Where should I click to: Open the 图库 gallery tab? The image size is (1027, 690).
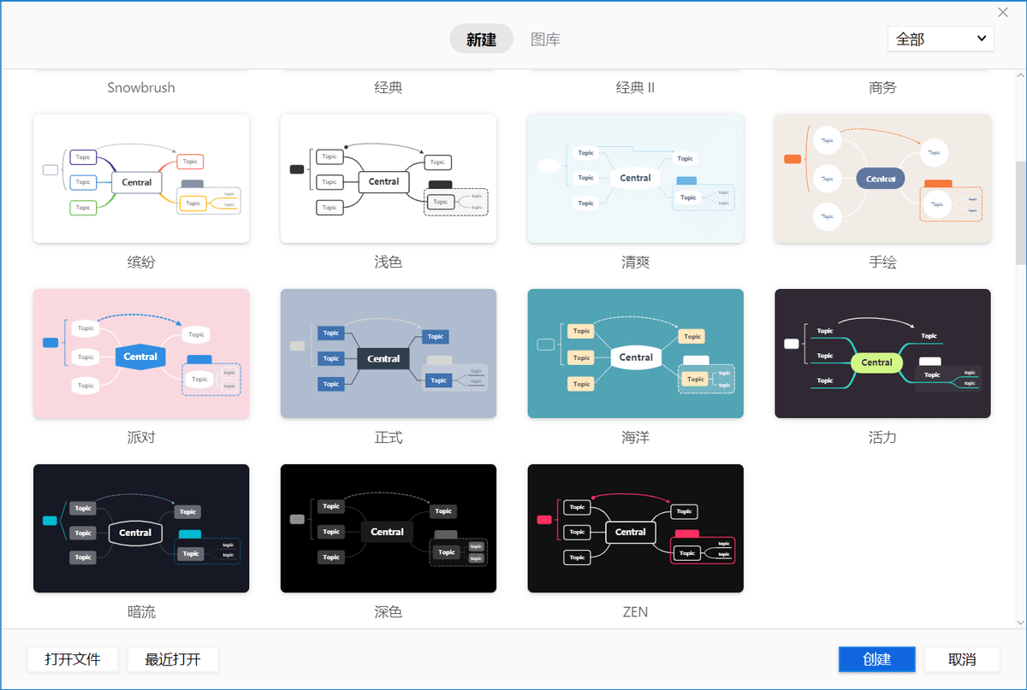[545, 39]
